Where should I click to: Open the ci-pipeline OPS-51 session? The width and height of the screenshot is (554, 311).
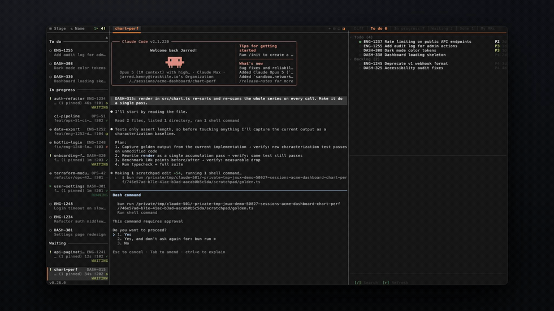79,118
